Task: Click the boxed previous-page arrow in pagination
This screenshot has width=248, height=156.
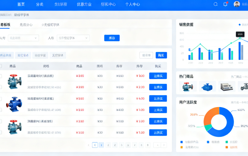Action: (x=95, y=145)
